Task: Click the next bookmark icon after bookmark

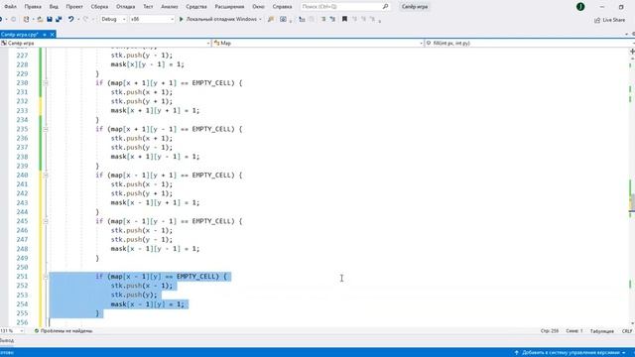Action: tap(354, 19)
